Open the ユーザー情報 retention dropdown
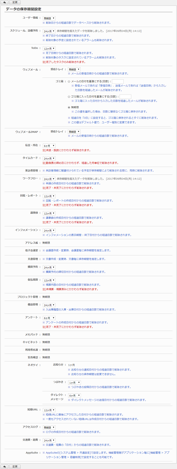 pos(49,18)
